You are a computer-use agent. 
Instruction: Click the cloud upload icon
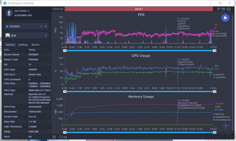229,9
